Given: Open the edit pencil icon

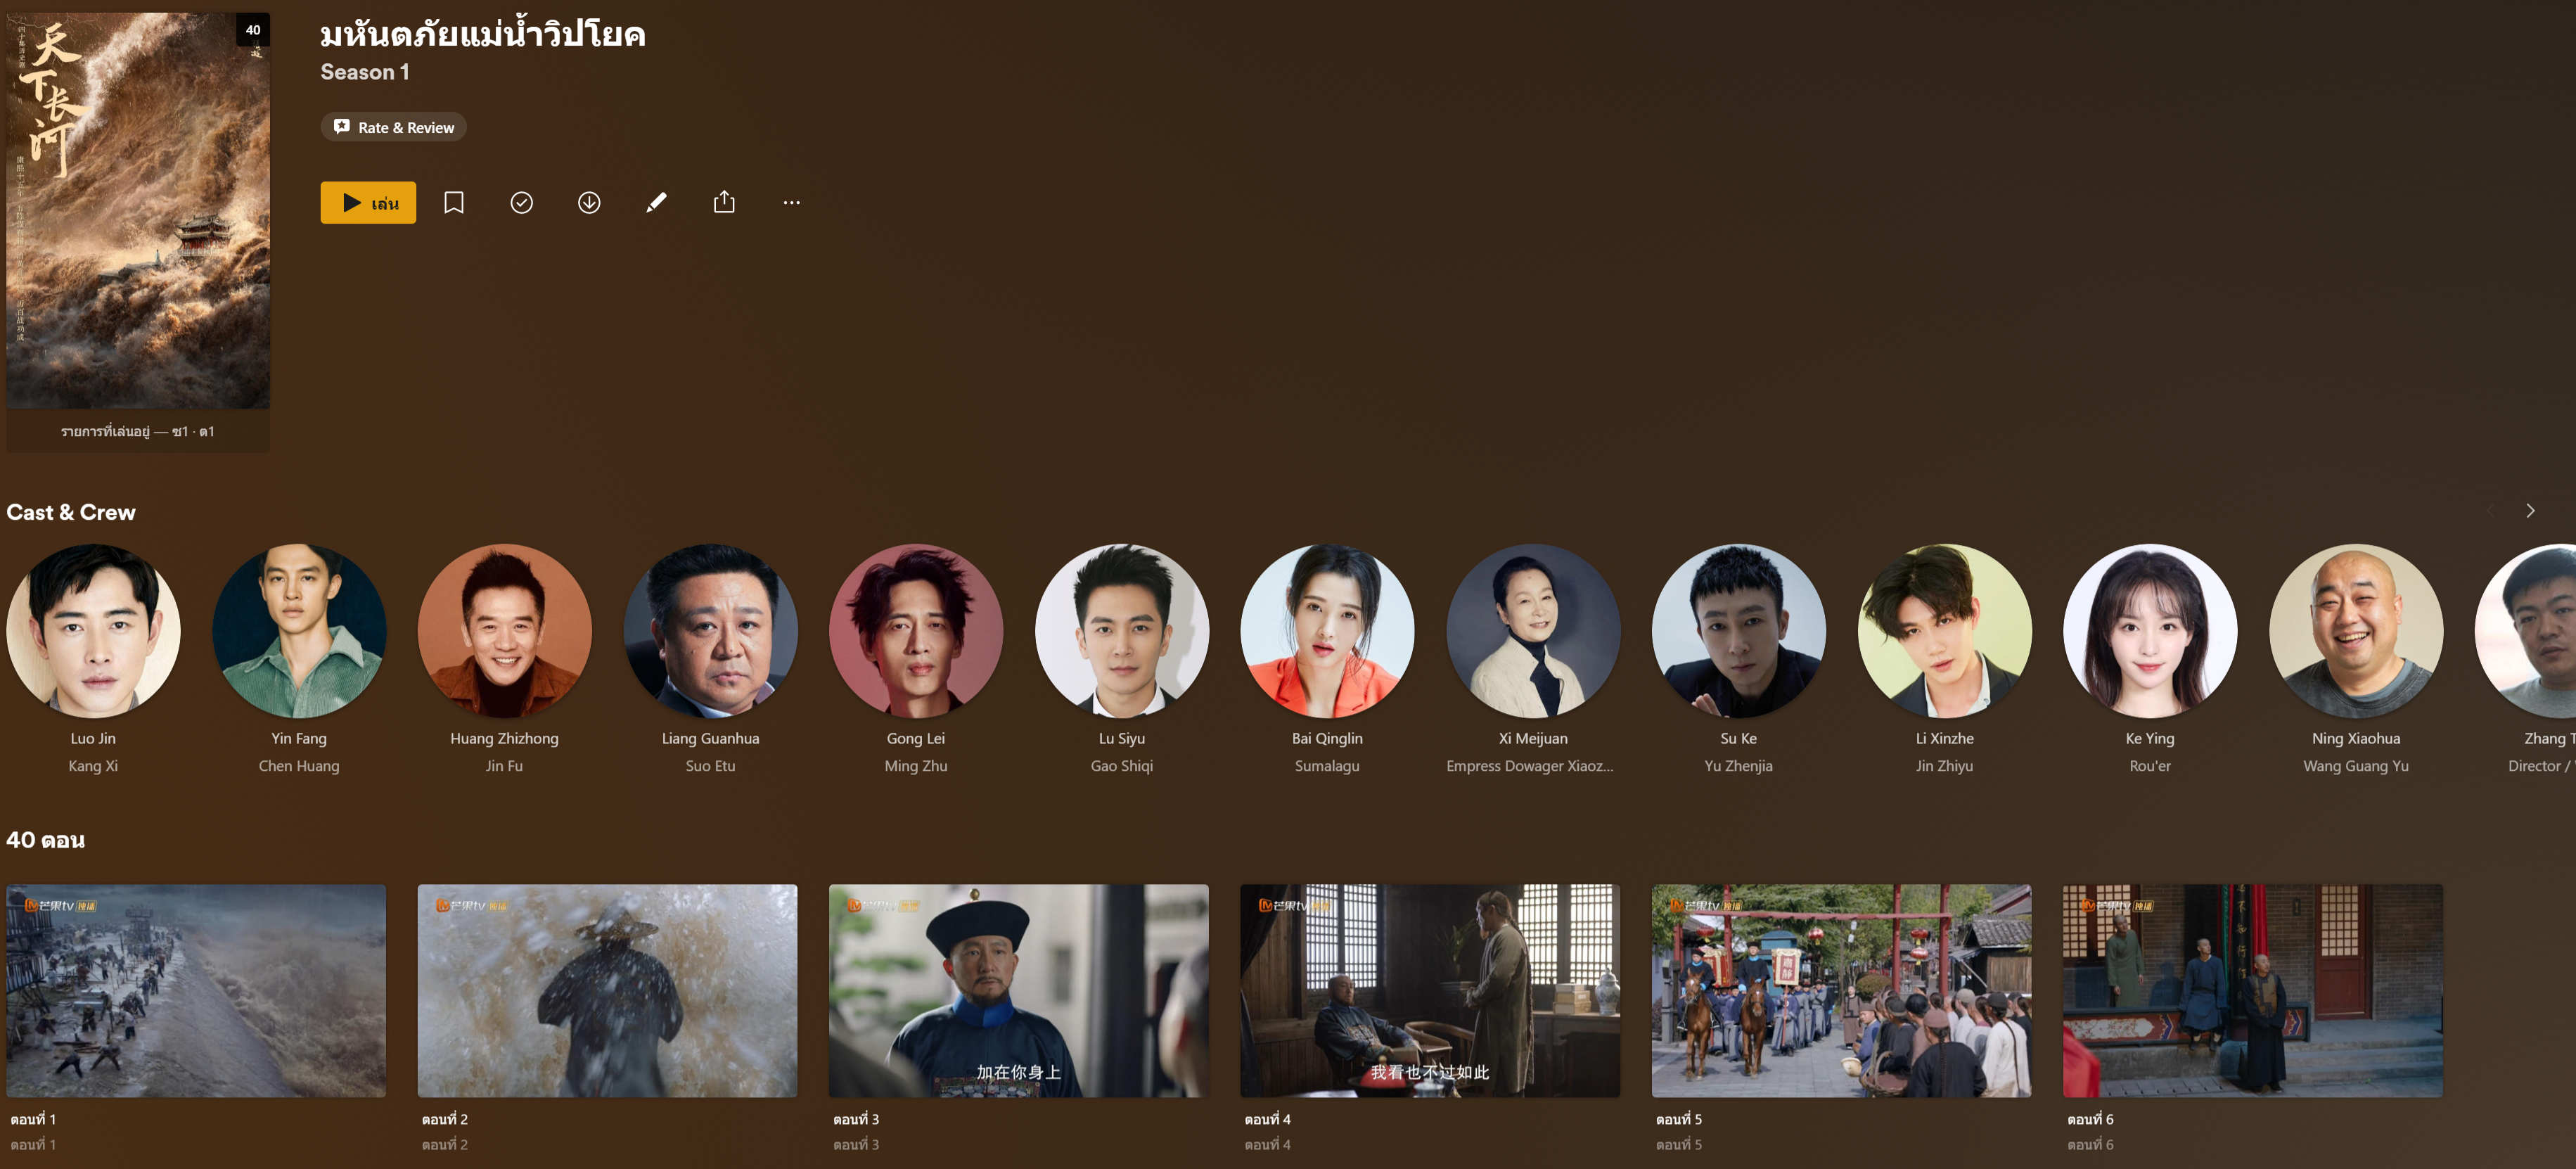Looking at the screenshot, I should [x=656, y=203].
